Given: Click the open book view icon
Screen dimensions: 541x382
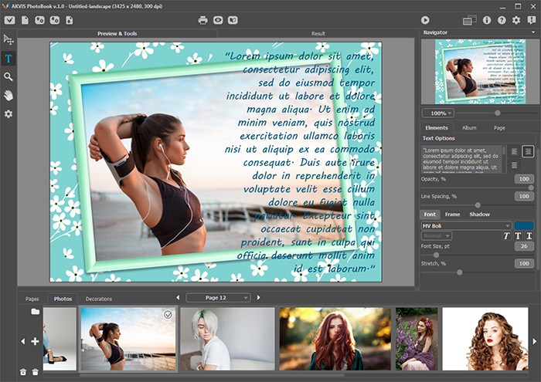Looking at the screenshot, I should (233, 20).
